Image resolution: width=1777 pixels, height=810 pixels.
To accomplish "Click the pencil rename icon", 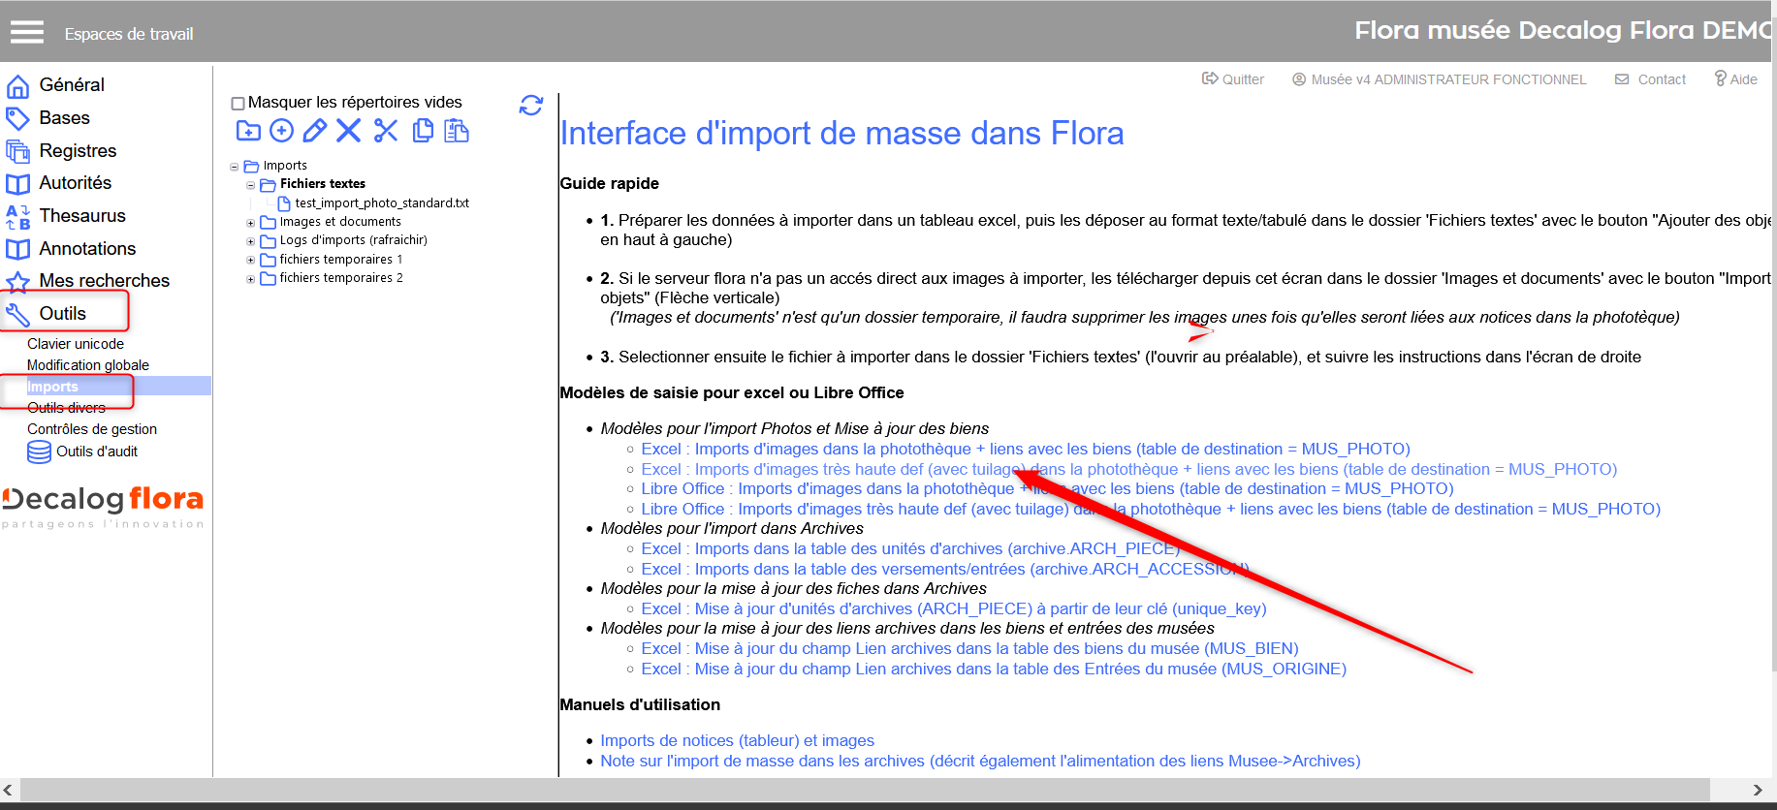I will pyautogui.click(x=315, y=131).
